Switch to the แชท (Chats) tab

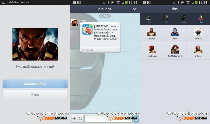166,19
